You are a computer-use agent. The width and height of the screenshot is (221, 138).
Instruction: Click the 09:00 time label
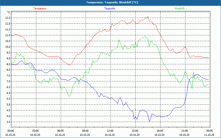[85, 131]
